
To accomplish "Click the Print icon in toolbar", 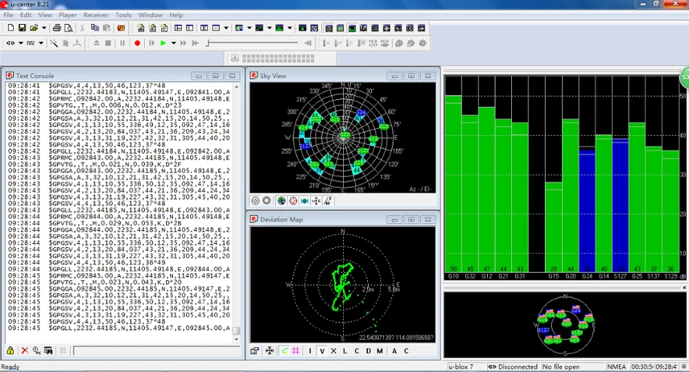I will (57, 28).
